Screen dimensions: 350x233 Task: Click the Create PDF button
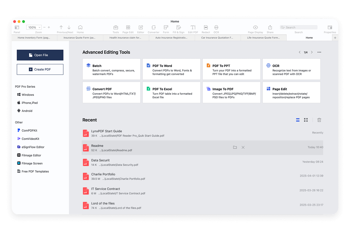pos(40,69)
